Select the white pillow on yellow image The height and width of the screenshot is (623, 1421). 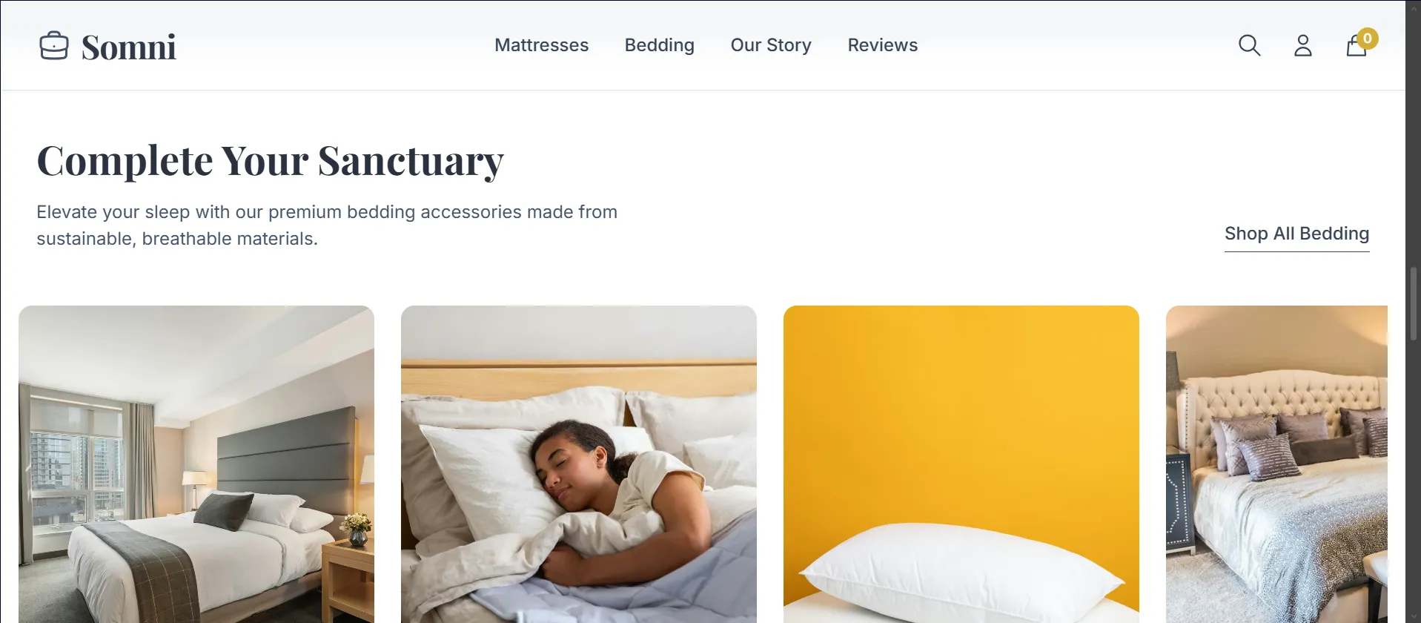click(x=961, y=464)
